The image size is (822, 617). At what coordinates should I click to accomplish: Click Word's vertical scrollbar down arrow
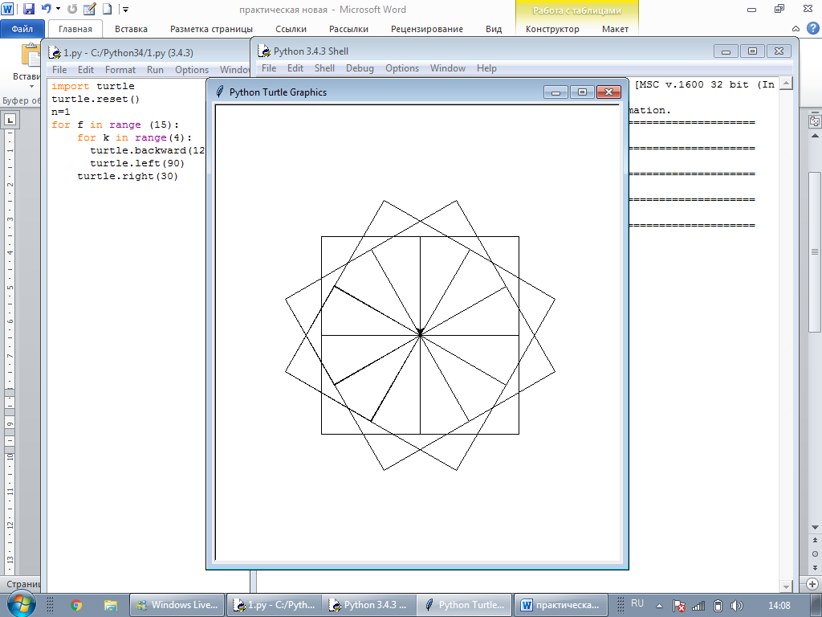tap(815, 527)
